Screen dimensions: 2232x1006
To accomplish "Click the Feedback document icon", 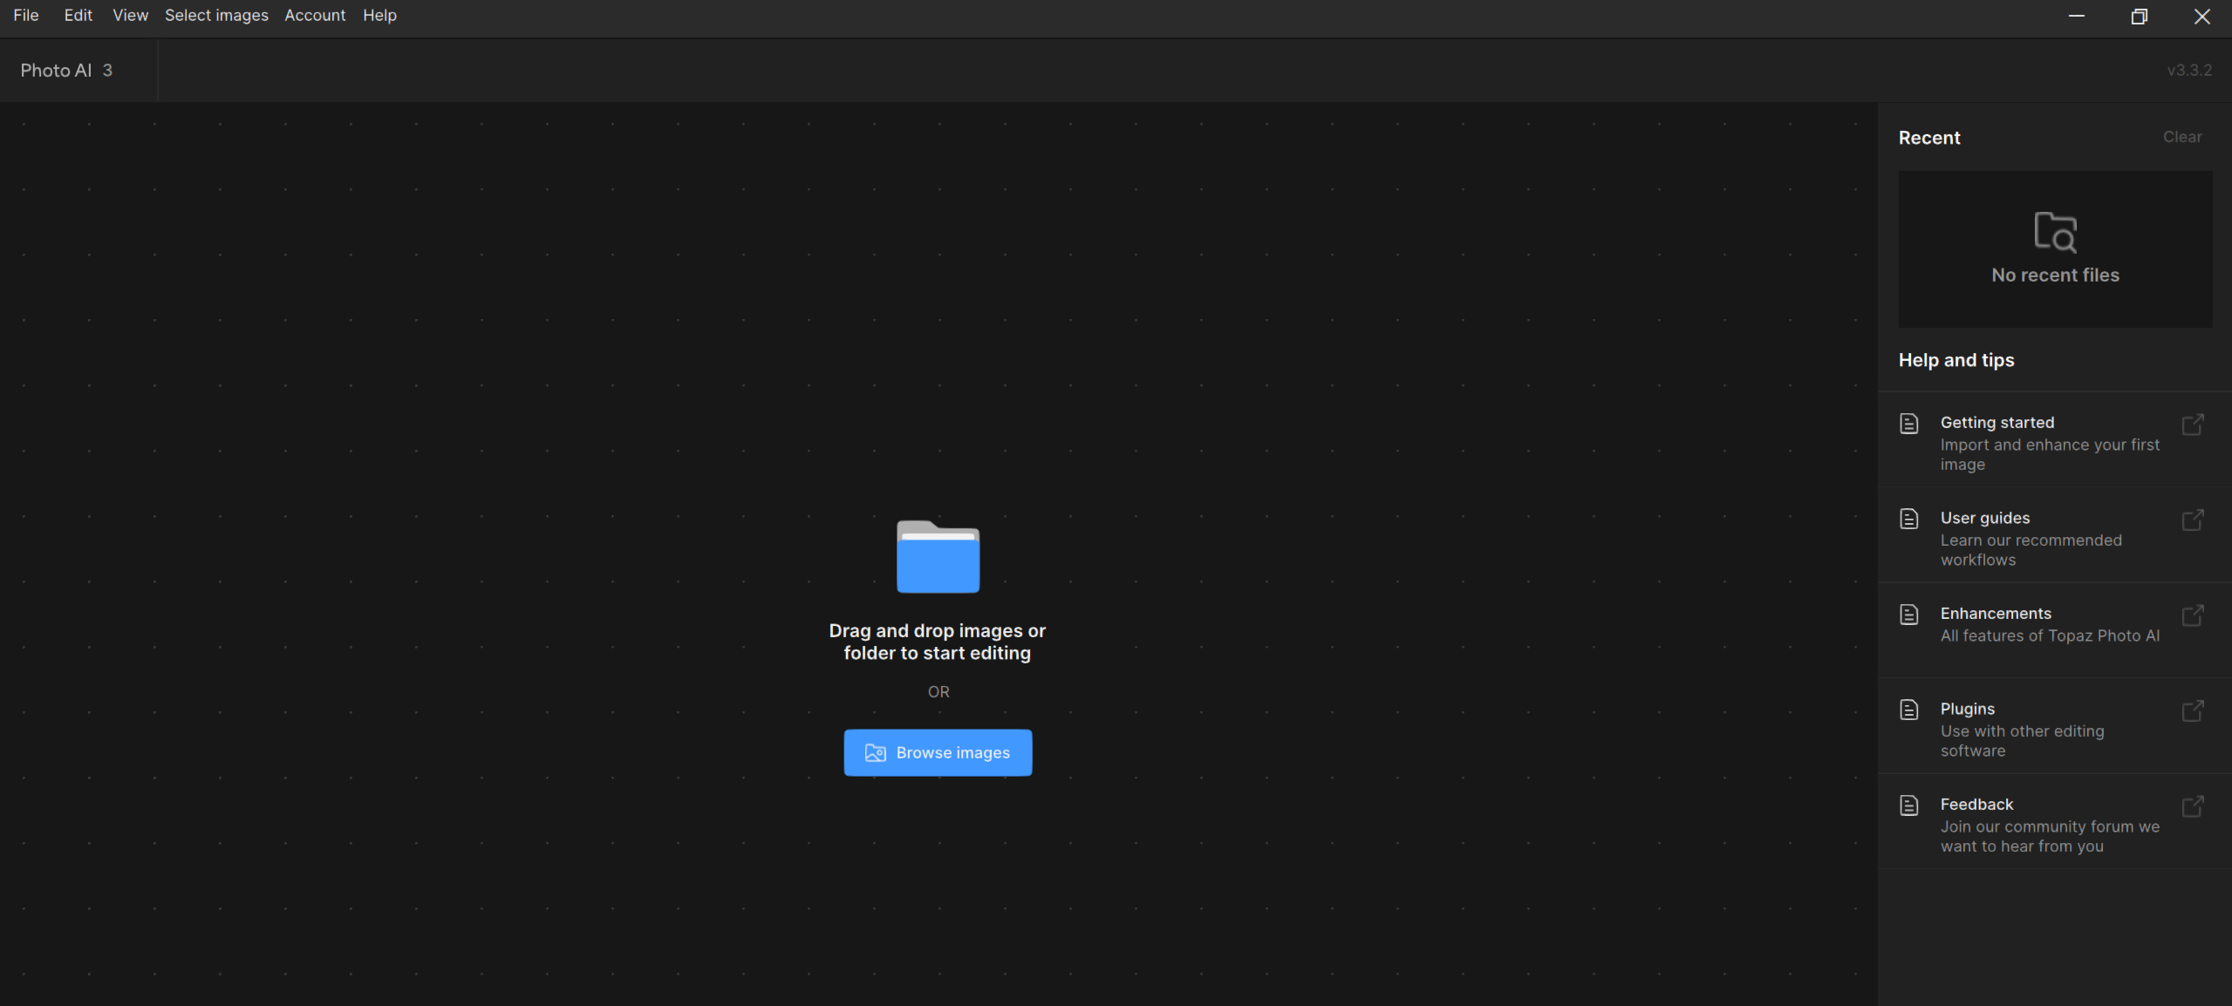I will tap(1908, 805).
